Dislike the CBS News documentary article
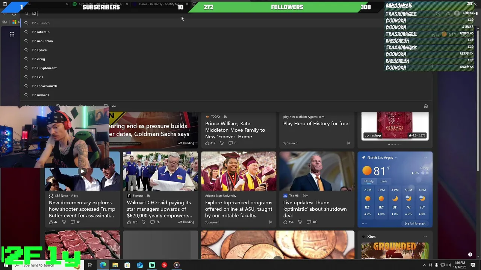The image size is (481, 270). [64, 222]
